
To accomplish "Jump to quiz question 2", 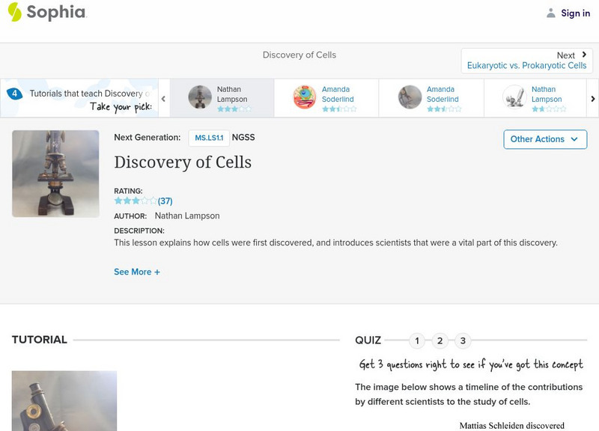I will 440,341.
